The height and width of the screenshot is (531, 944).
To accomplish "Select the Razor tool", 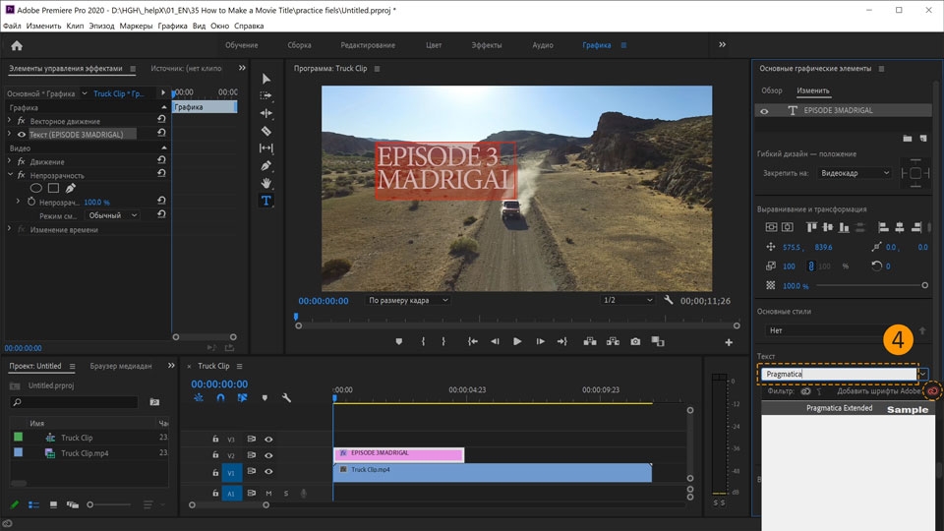I will pos(265,131).
